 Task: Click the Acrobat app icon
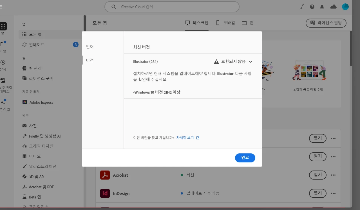coord(105,175)
